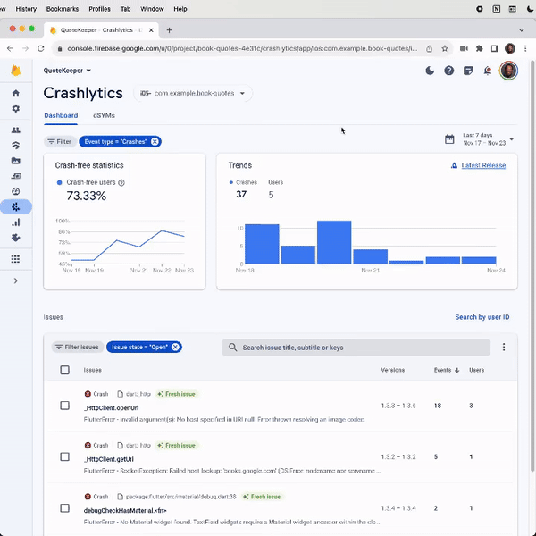536x536 pixels.
Task: Click the Firebase logo
Action: tap(15, 71)
